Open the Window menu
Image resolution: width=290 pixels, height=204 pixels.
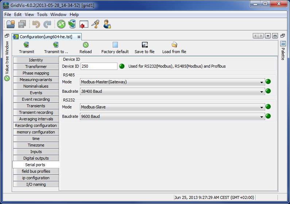click(x=58, y=15)
